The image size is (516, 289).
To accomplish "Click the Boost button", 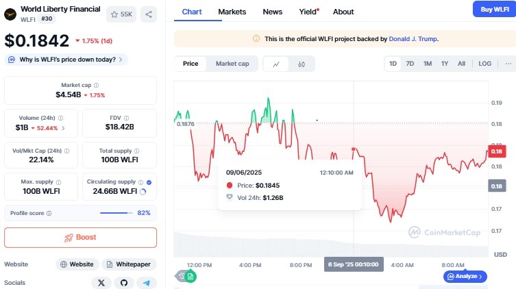I will [x=80, y=238].
